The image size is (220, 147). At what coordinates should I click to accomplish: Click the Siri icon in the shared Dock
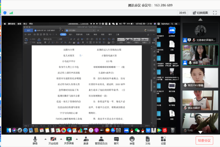pos(14,130)
